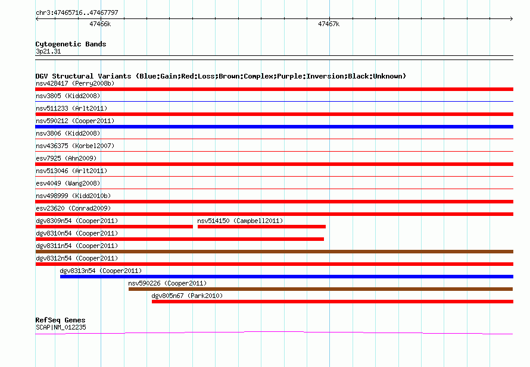This screenshot has height=367, width=530.
Task: Click the red bar under dgv805n67
Action: coord(333,302)
